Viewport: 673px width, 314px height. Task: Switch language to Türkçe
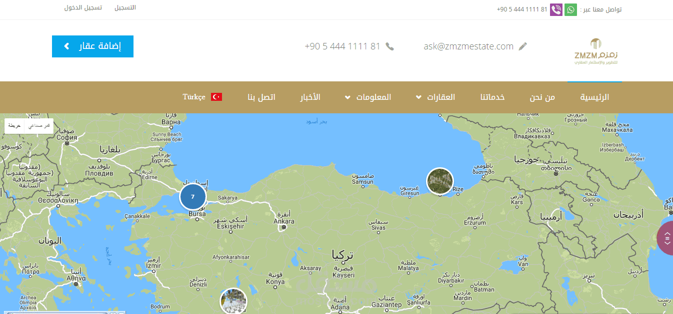[194, 97]
